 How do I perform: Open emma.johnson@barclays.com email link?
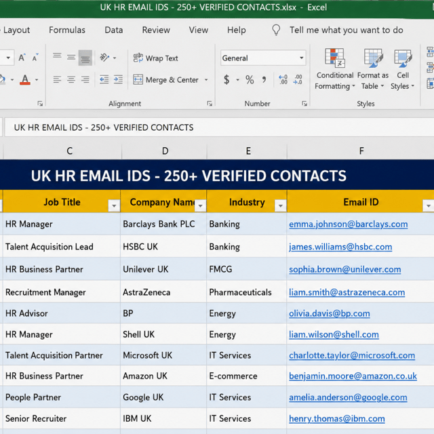[x=348, y=224]
